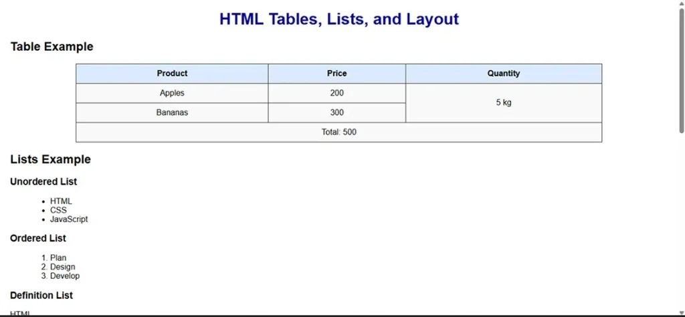Viewport: 685px width, 317px height.
Task: Click the 'JavaScript' bullet item
Action: coord(69,219)
